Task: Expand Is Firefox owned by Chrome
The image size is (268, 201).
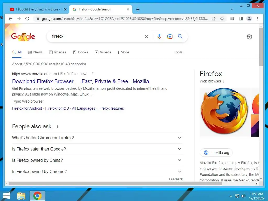Action: point(97,172)
